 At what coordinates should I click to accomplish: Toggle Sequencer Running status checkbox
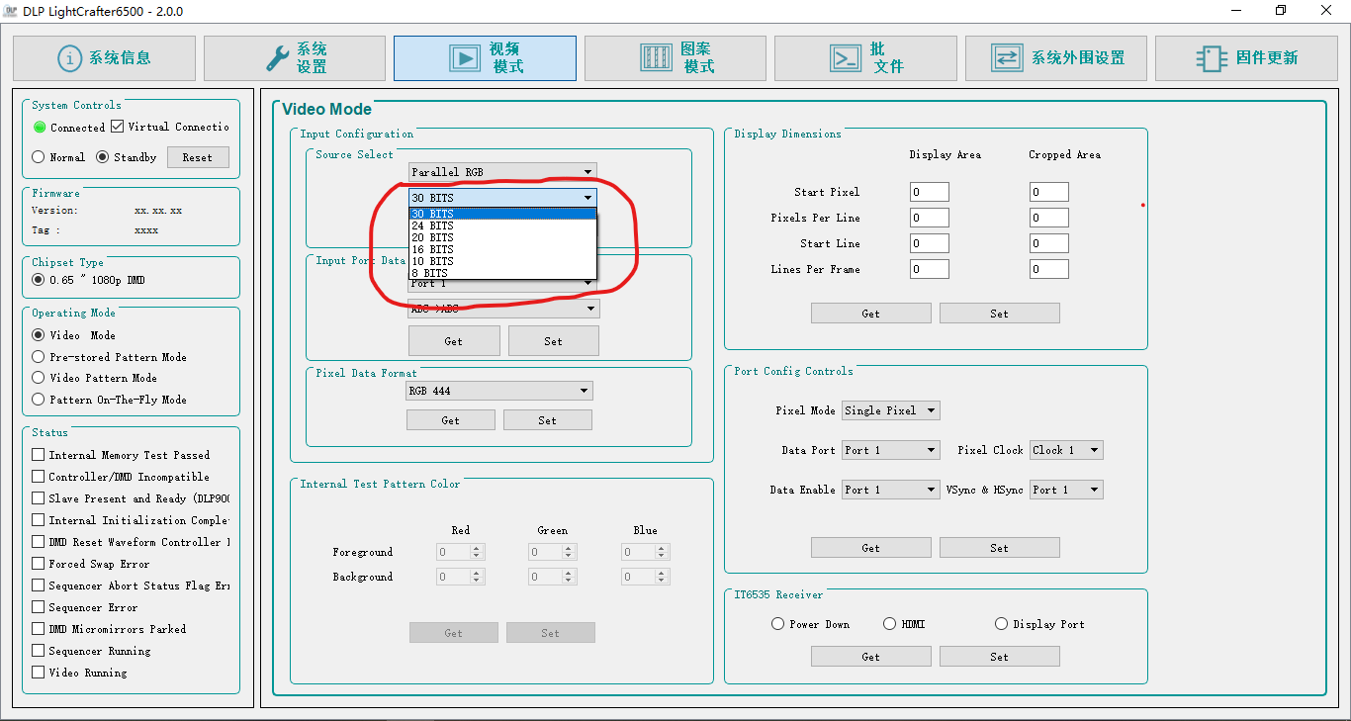pyautogui.click(x=39, y=651)
